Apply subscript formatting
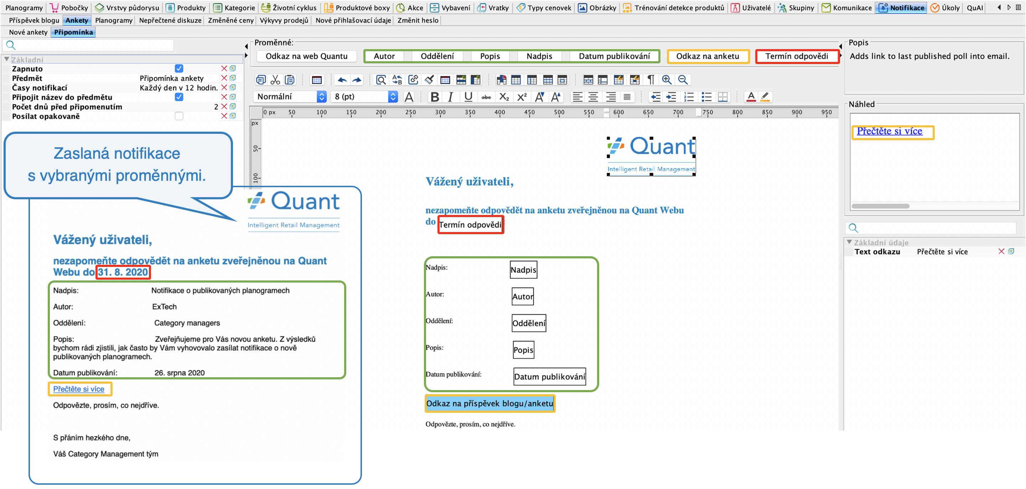Screen dimensions: 1026x489 [x=504, y=97]
